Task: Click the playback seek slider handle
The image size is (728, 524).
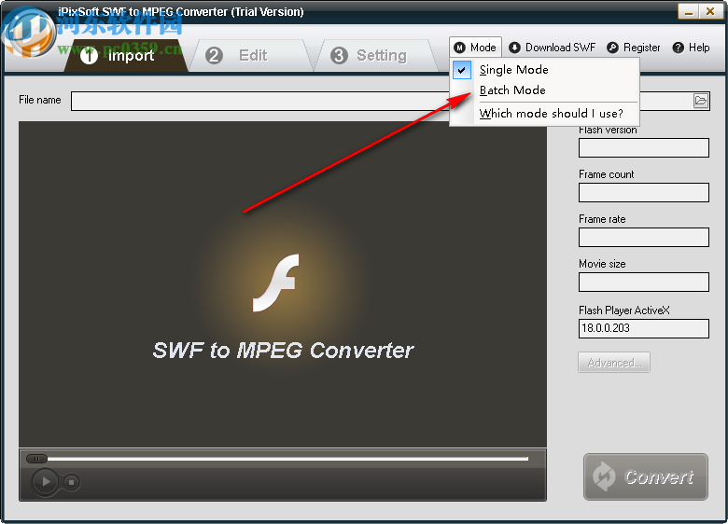Action: (36, 459)
